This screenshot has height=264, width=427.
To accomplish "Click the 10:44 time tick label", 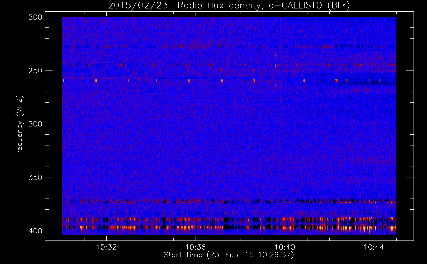I will pos(374,247).
